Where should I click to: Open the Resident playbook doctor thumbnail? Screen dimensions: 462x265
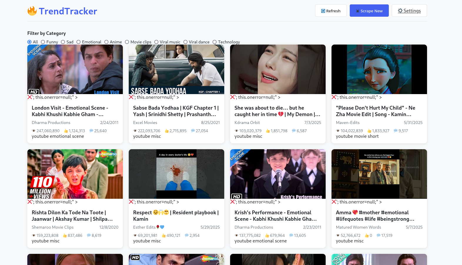point(176,174)
